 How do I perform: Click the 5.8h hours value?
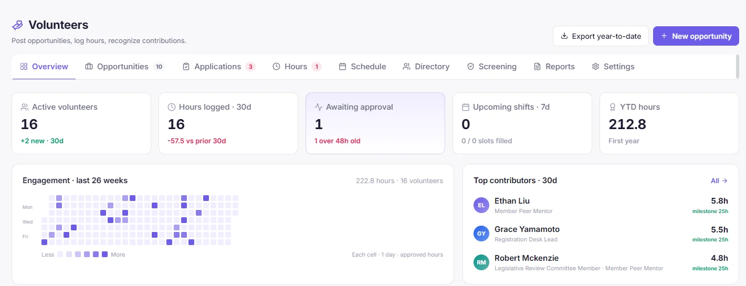tap(719, 201)
